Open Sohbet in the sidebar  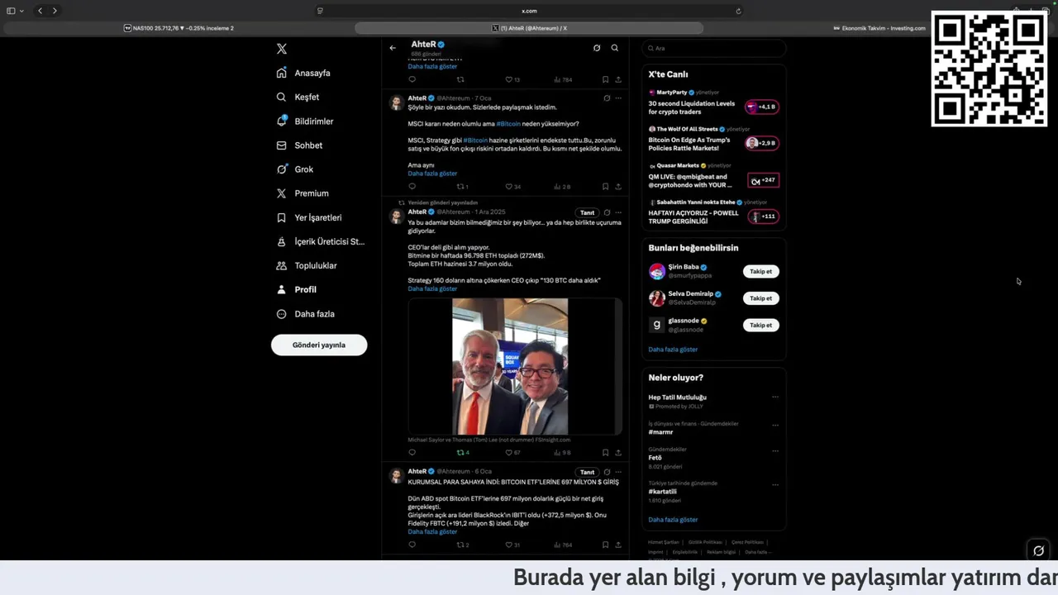[x=299, y=145]
